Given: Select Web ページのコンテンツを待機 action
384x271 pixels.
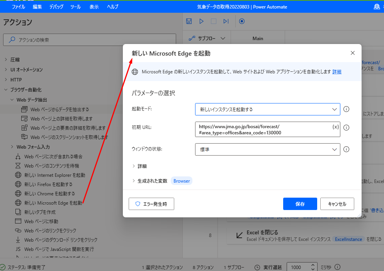Looking at the screenshot, I should click(47, 166).
